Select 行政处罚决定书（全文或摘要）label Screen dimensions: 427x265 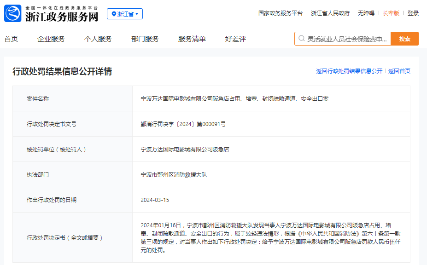(65, 238)
